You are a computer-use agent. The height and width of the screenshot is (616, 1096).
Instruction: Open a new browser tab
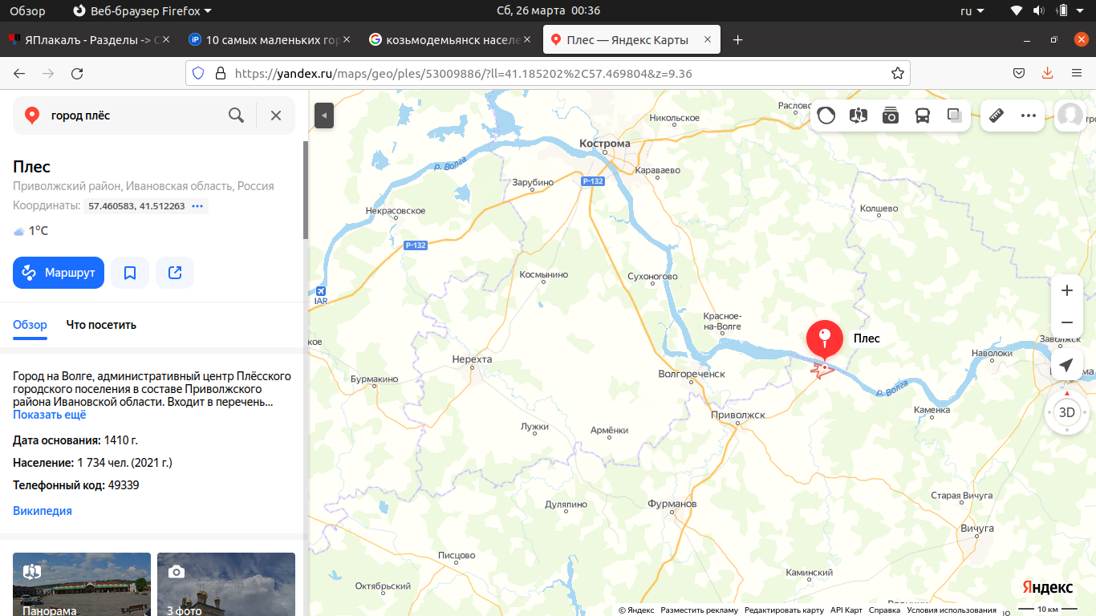coord(738,40)
